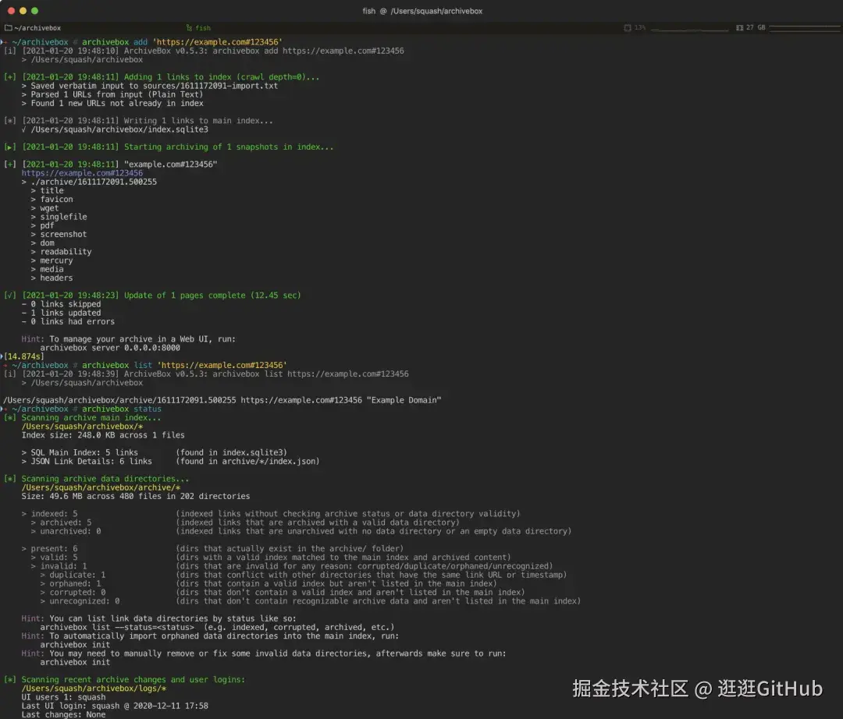This screenshot has width=843, height=719.
Task: Click the '0 links had errors' line
Action: (x=68, y=321)
